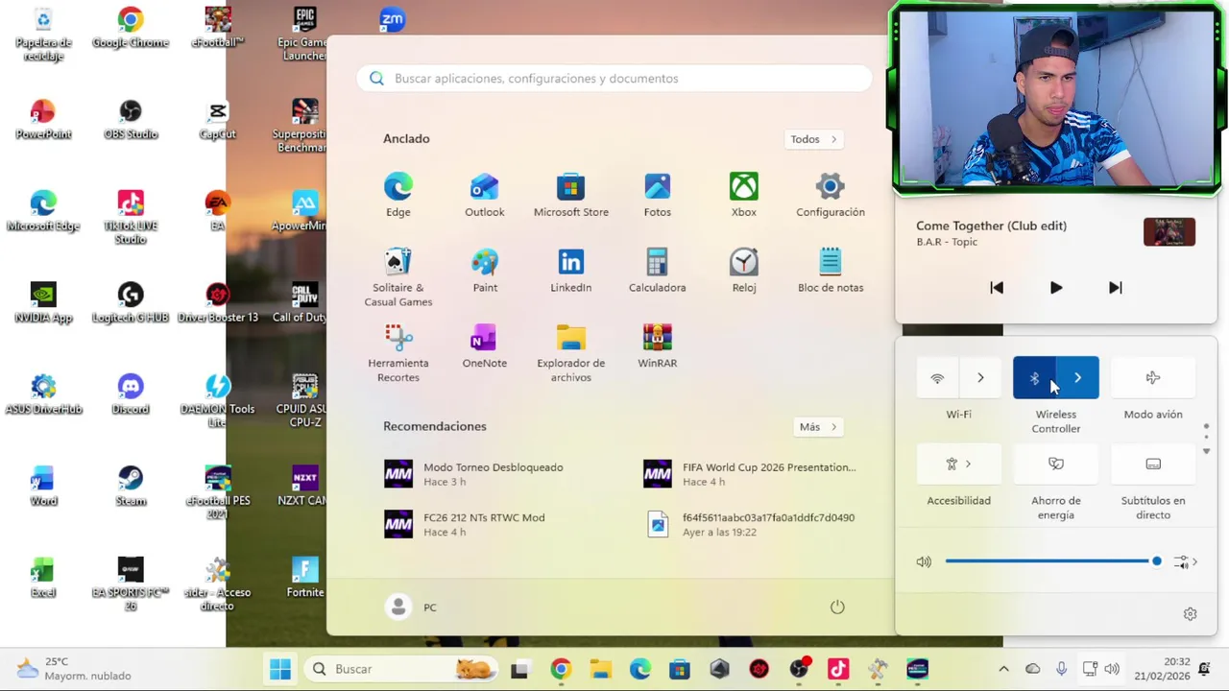Open the weather widget showing 25°C

click(73, 669)
